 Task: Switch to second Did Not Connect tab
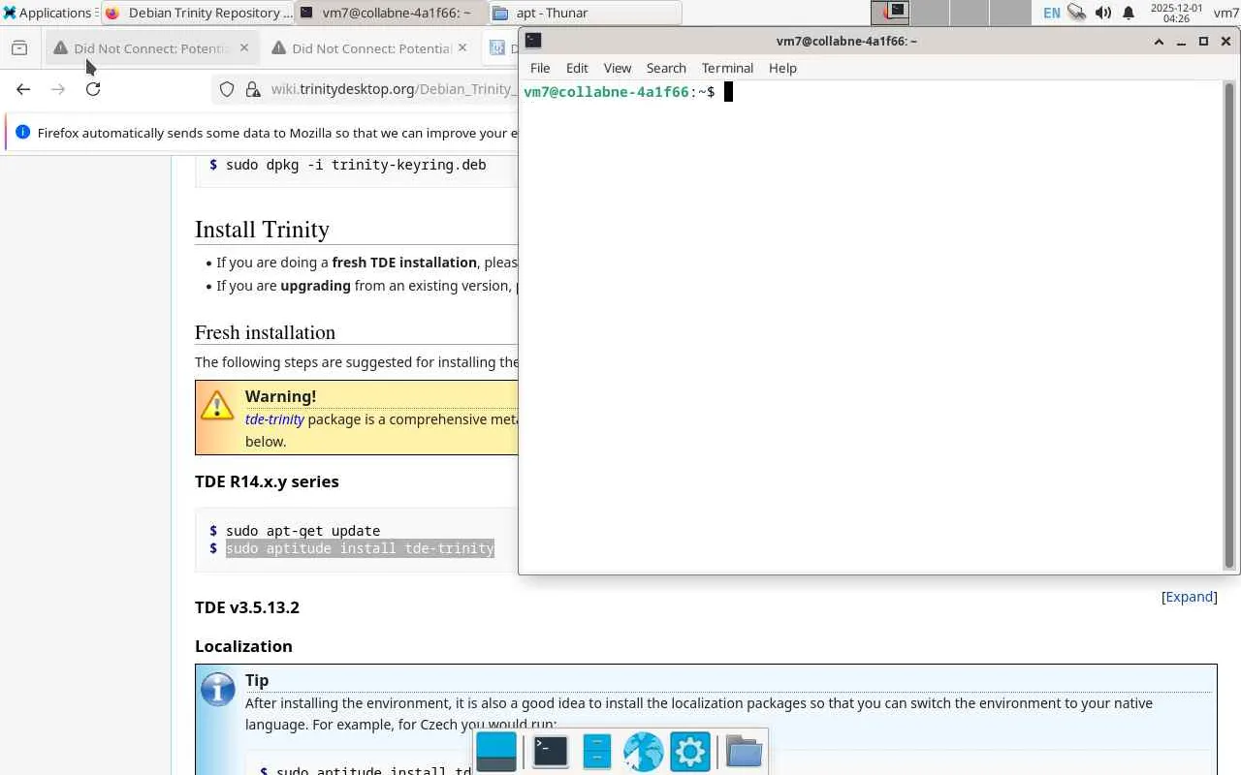click(x=370, y=48)
